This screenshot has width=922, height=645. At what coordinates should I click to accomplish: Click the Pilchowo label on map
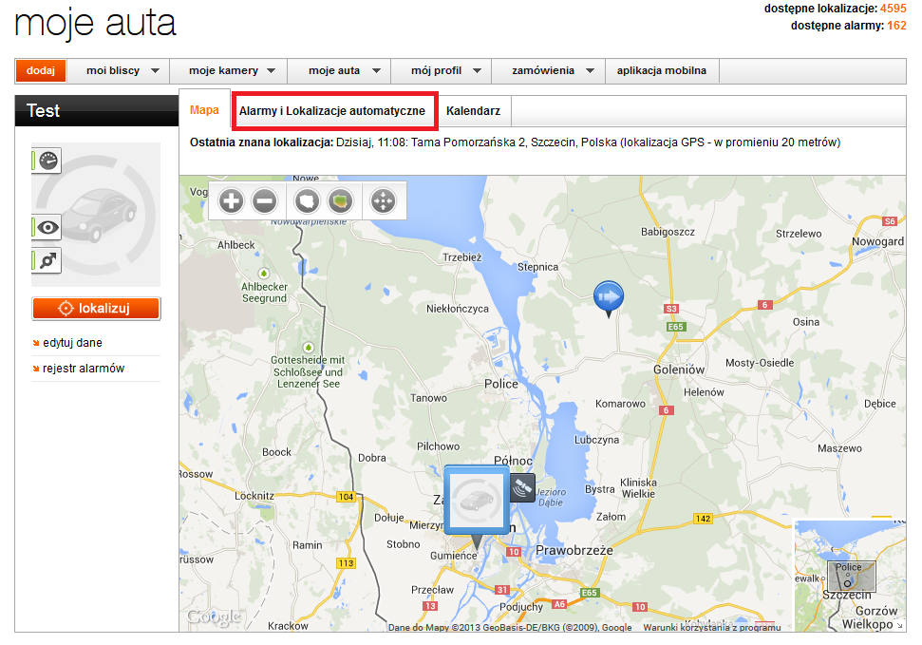click(x=438, y=446)
